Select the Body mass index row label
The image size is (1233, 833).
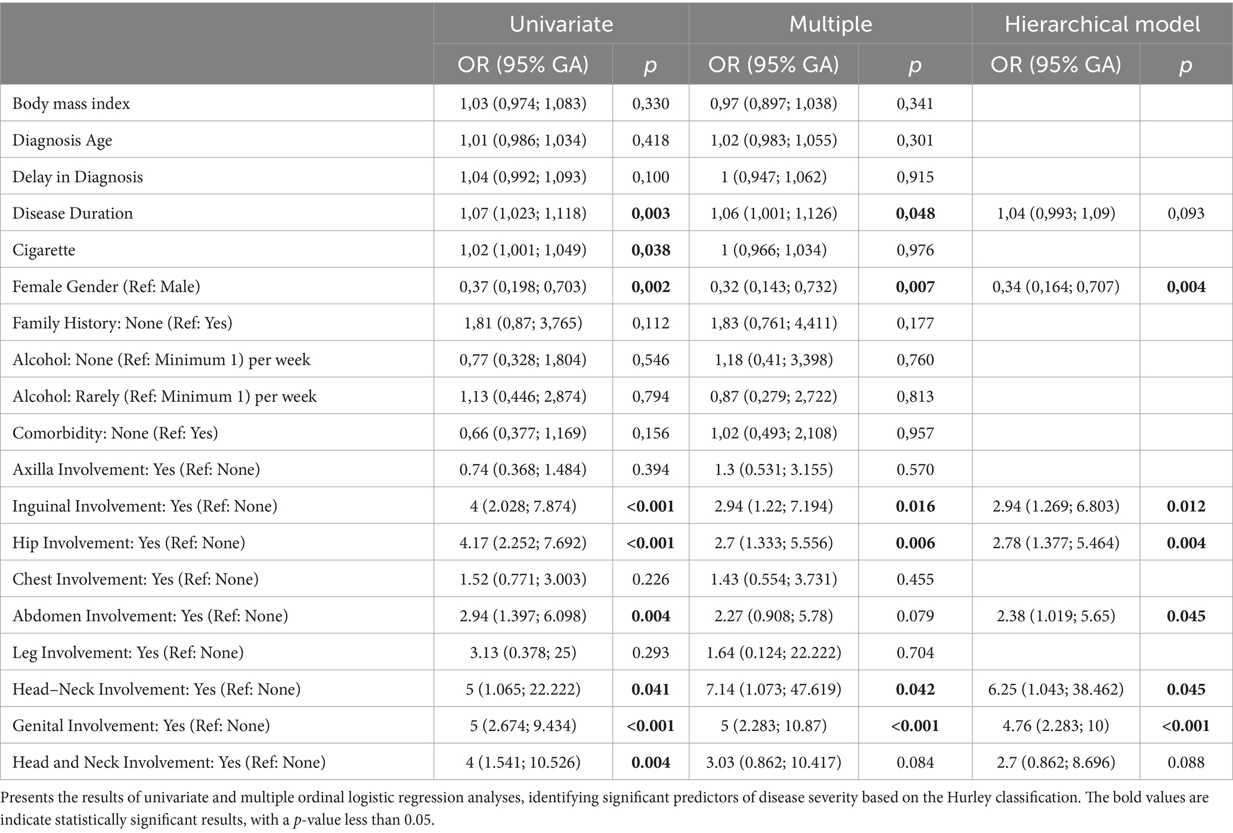tap(71, 104)
